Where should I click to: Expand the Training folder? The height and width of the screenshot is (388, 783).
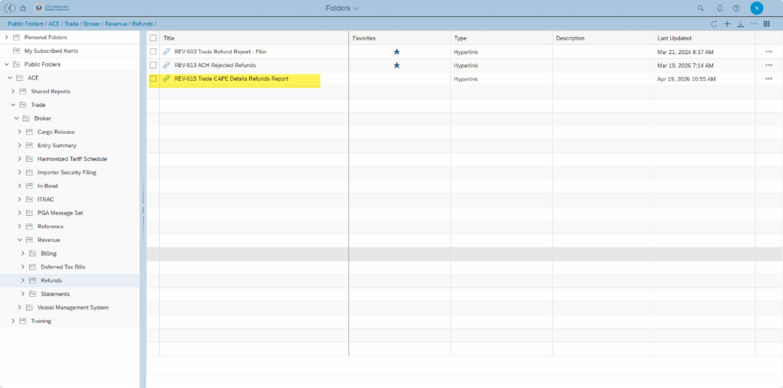13,321
